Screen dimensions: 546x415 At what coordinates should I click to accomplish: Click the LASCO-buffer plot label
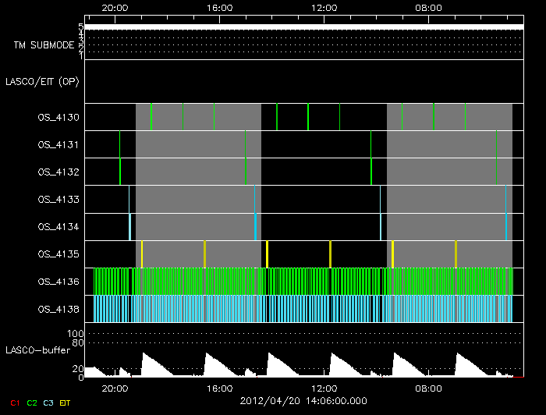point(37,350)
